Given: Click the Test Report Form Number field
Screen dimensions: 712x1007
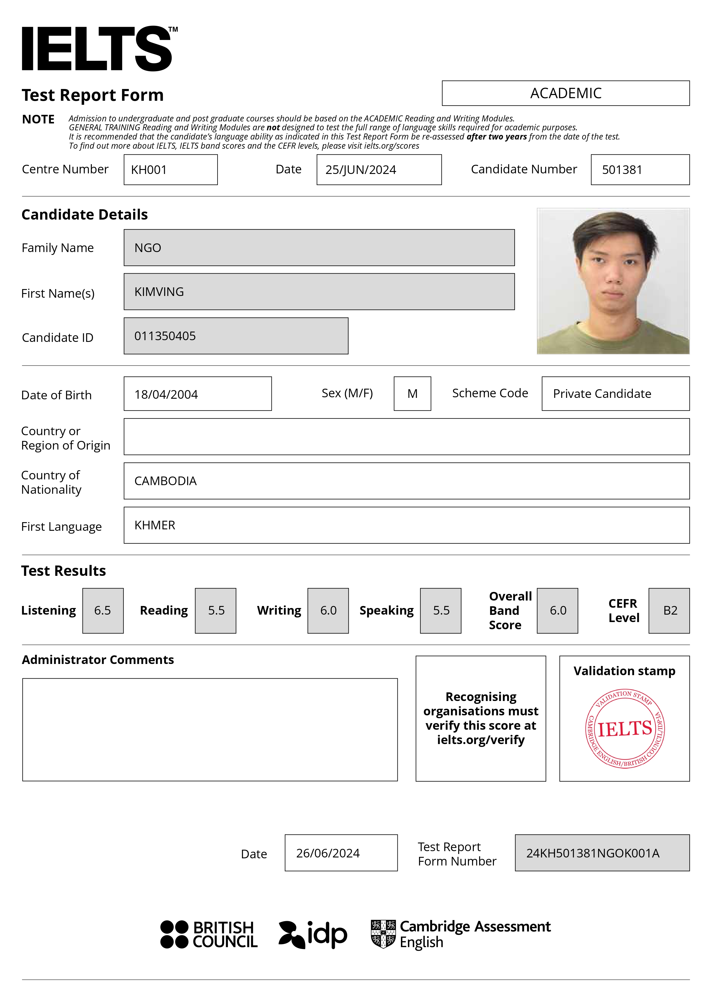Looking at the screenshot, I should click(602, 853).
